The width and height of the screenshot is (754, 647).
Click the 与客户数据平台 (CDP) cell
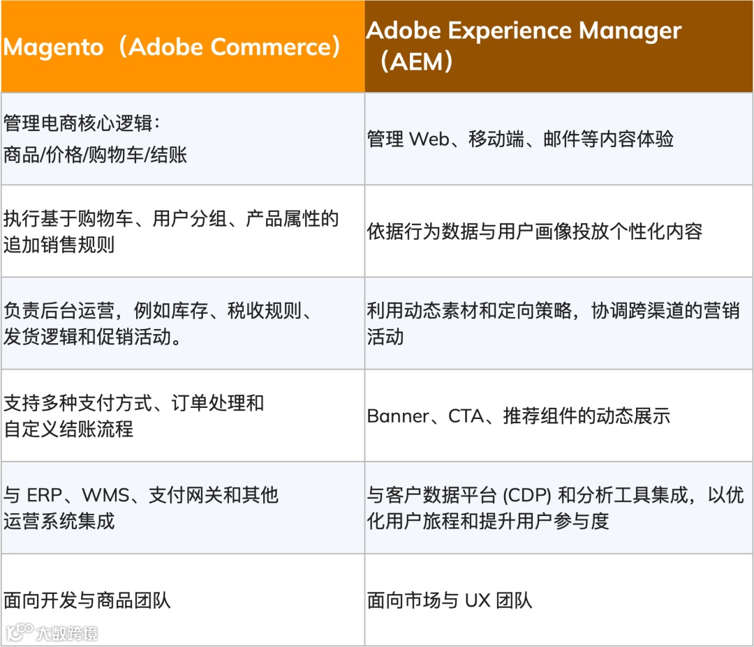coord(559,508)
